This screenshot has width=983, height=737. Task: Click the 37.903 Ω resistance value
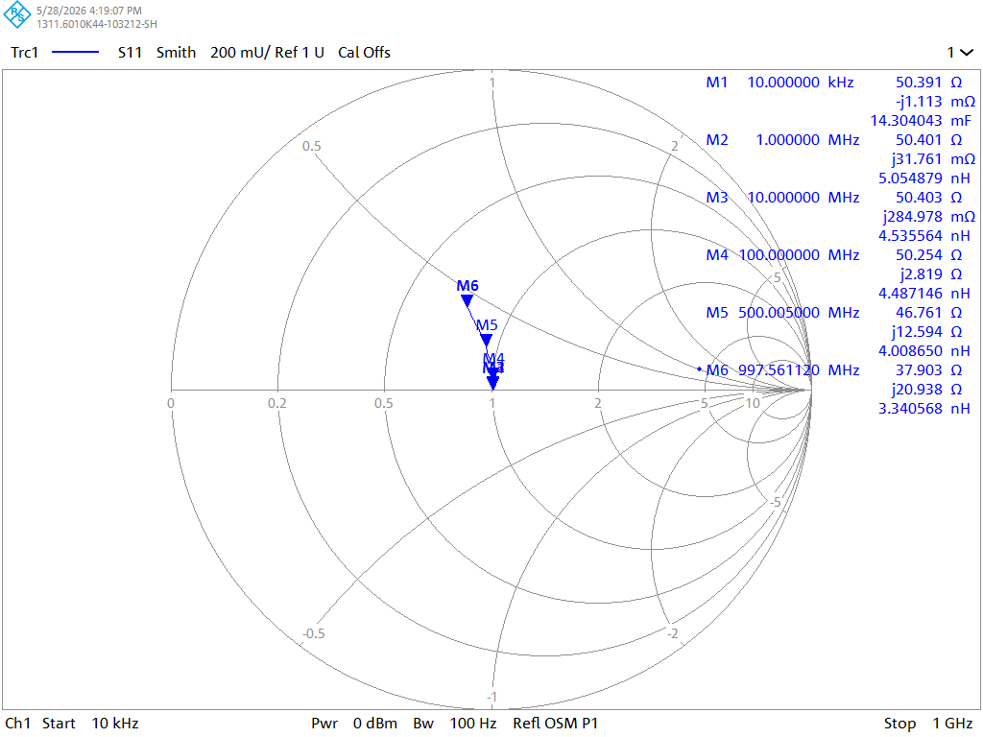(928, 370)
